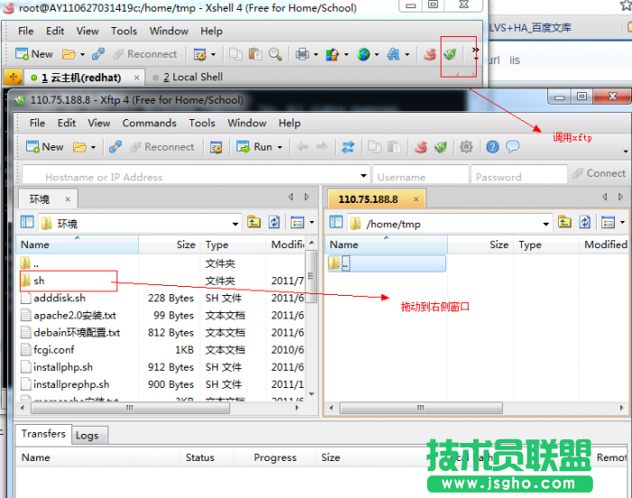Screen dimensions: 632x498
Task: Select the sh folder in local pane
Action: (x=39, y=281)
